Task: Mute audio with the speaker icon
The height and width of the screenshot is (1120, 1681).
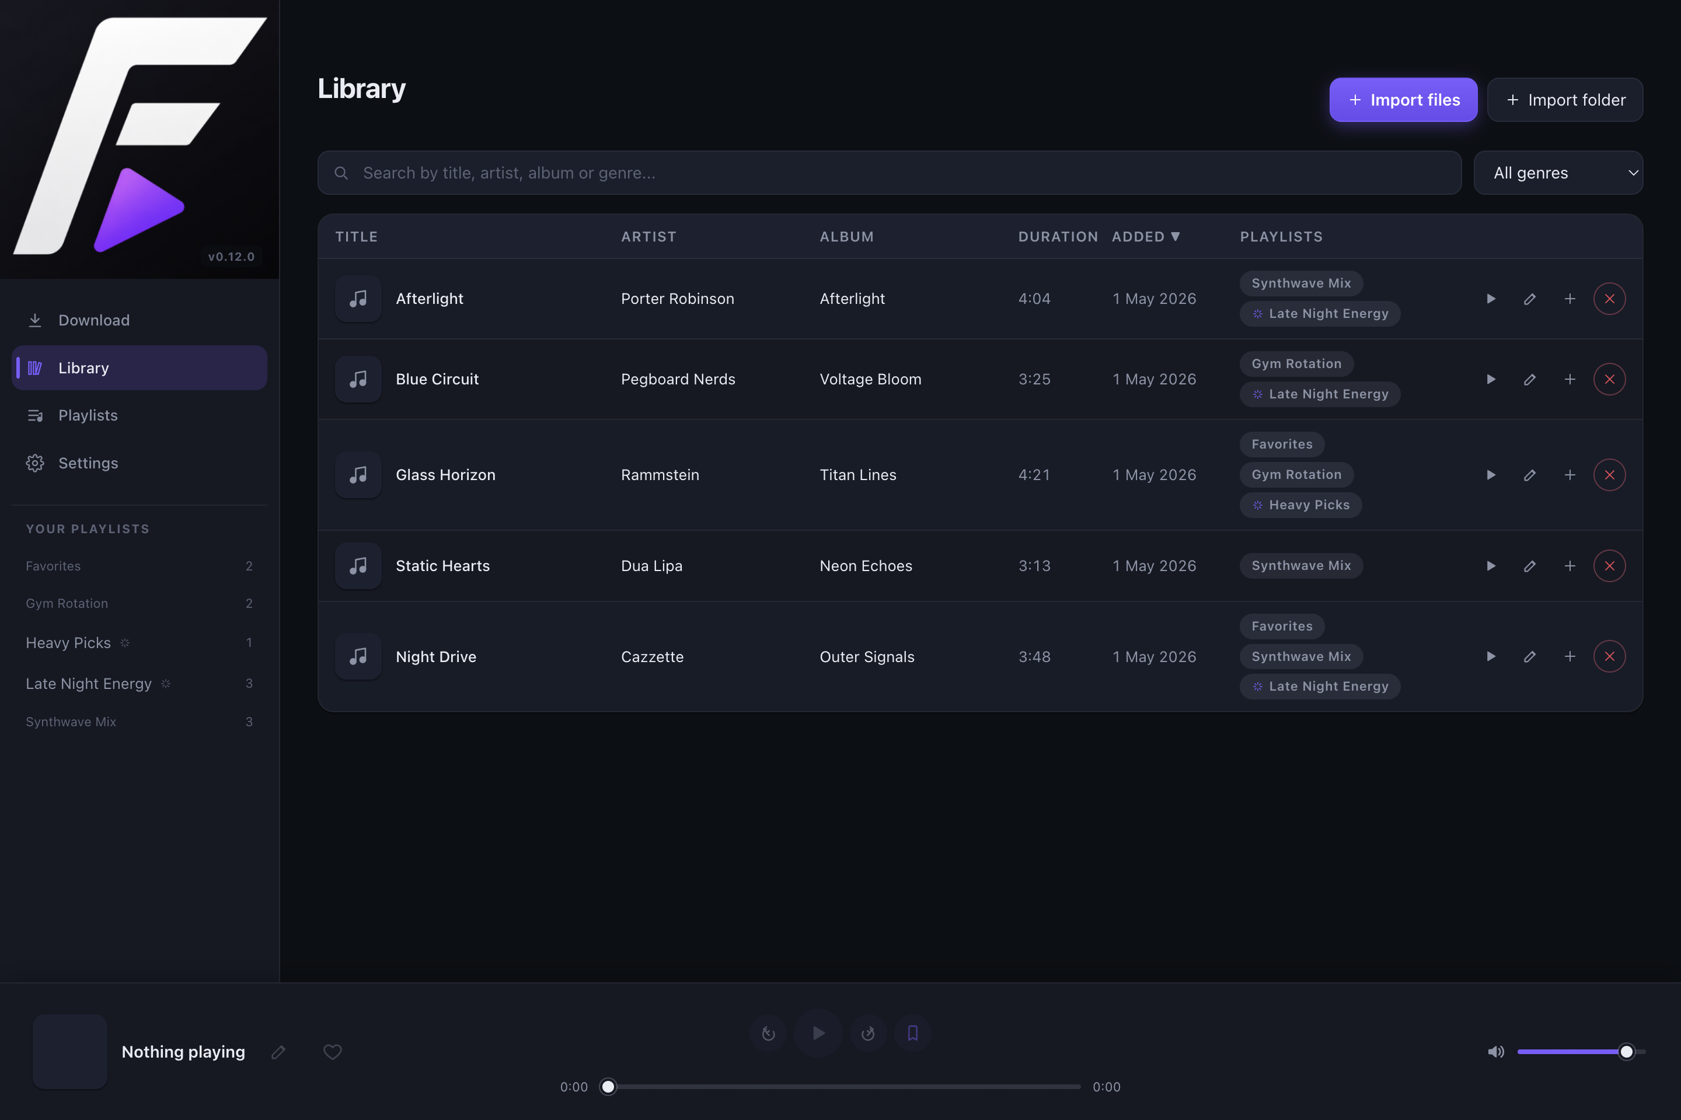Action: [1496, 1051]
